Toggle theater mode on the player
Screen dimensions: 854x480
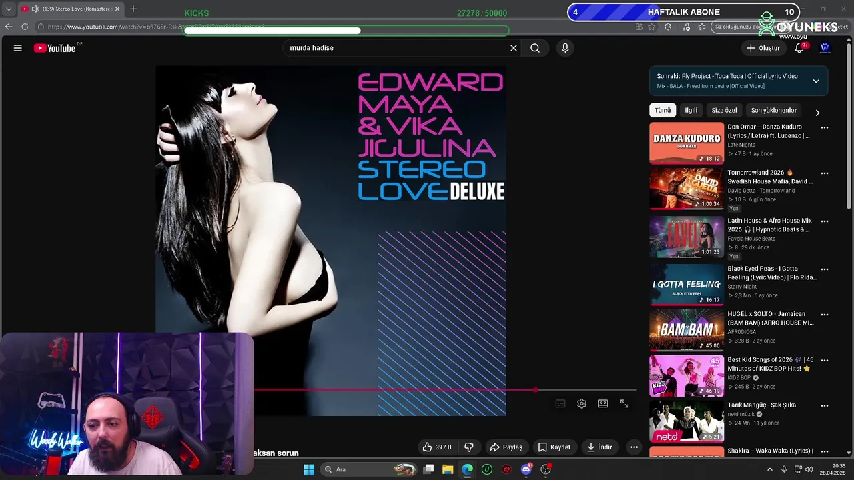pos(603,403)
